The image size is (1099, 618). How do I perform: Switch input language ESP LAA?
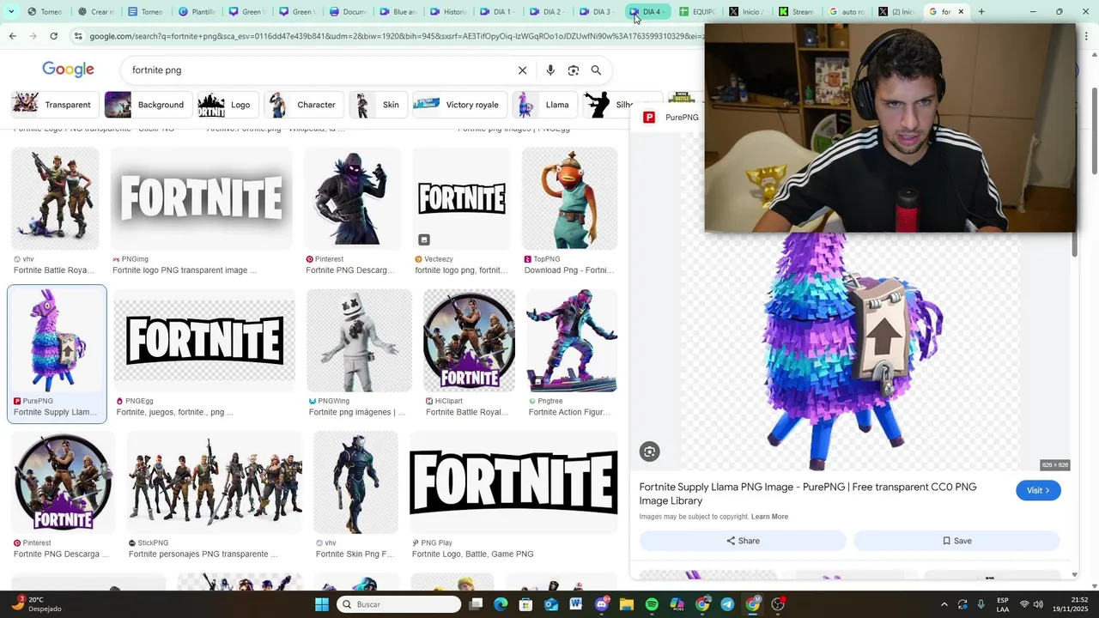1003,604
